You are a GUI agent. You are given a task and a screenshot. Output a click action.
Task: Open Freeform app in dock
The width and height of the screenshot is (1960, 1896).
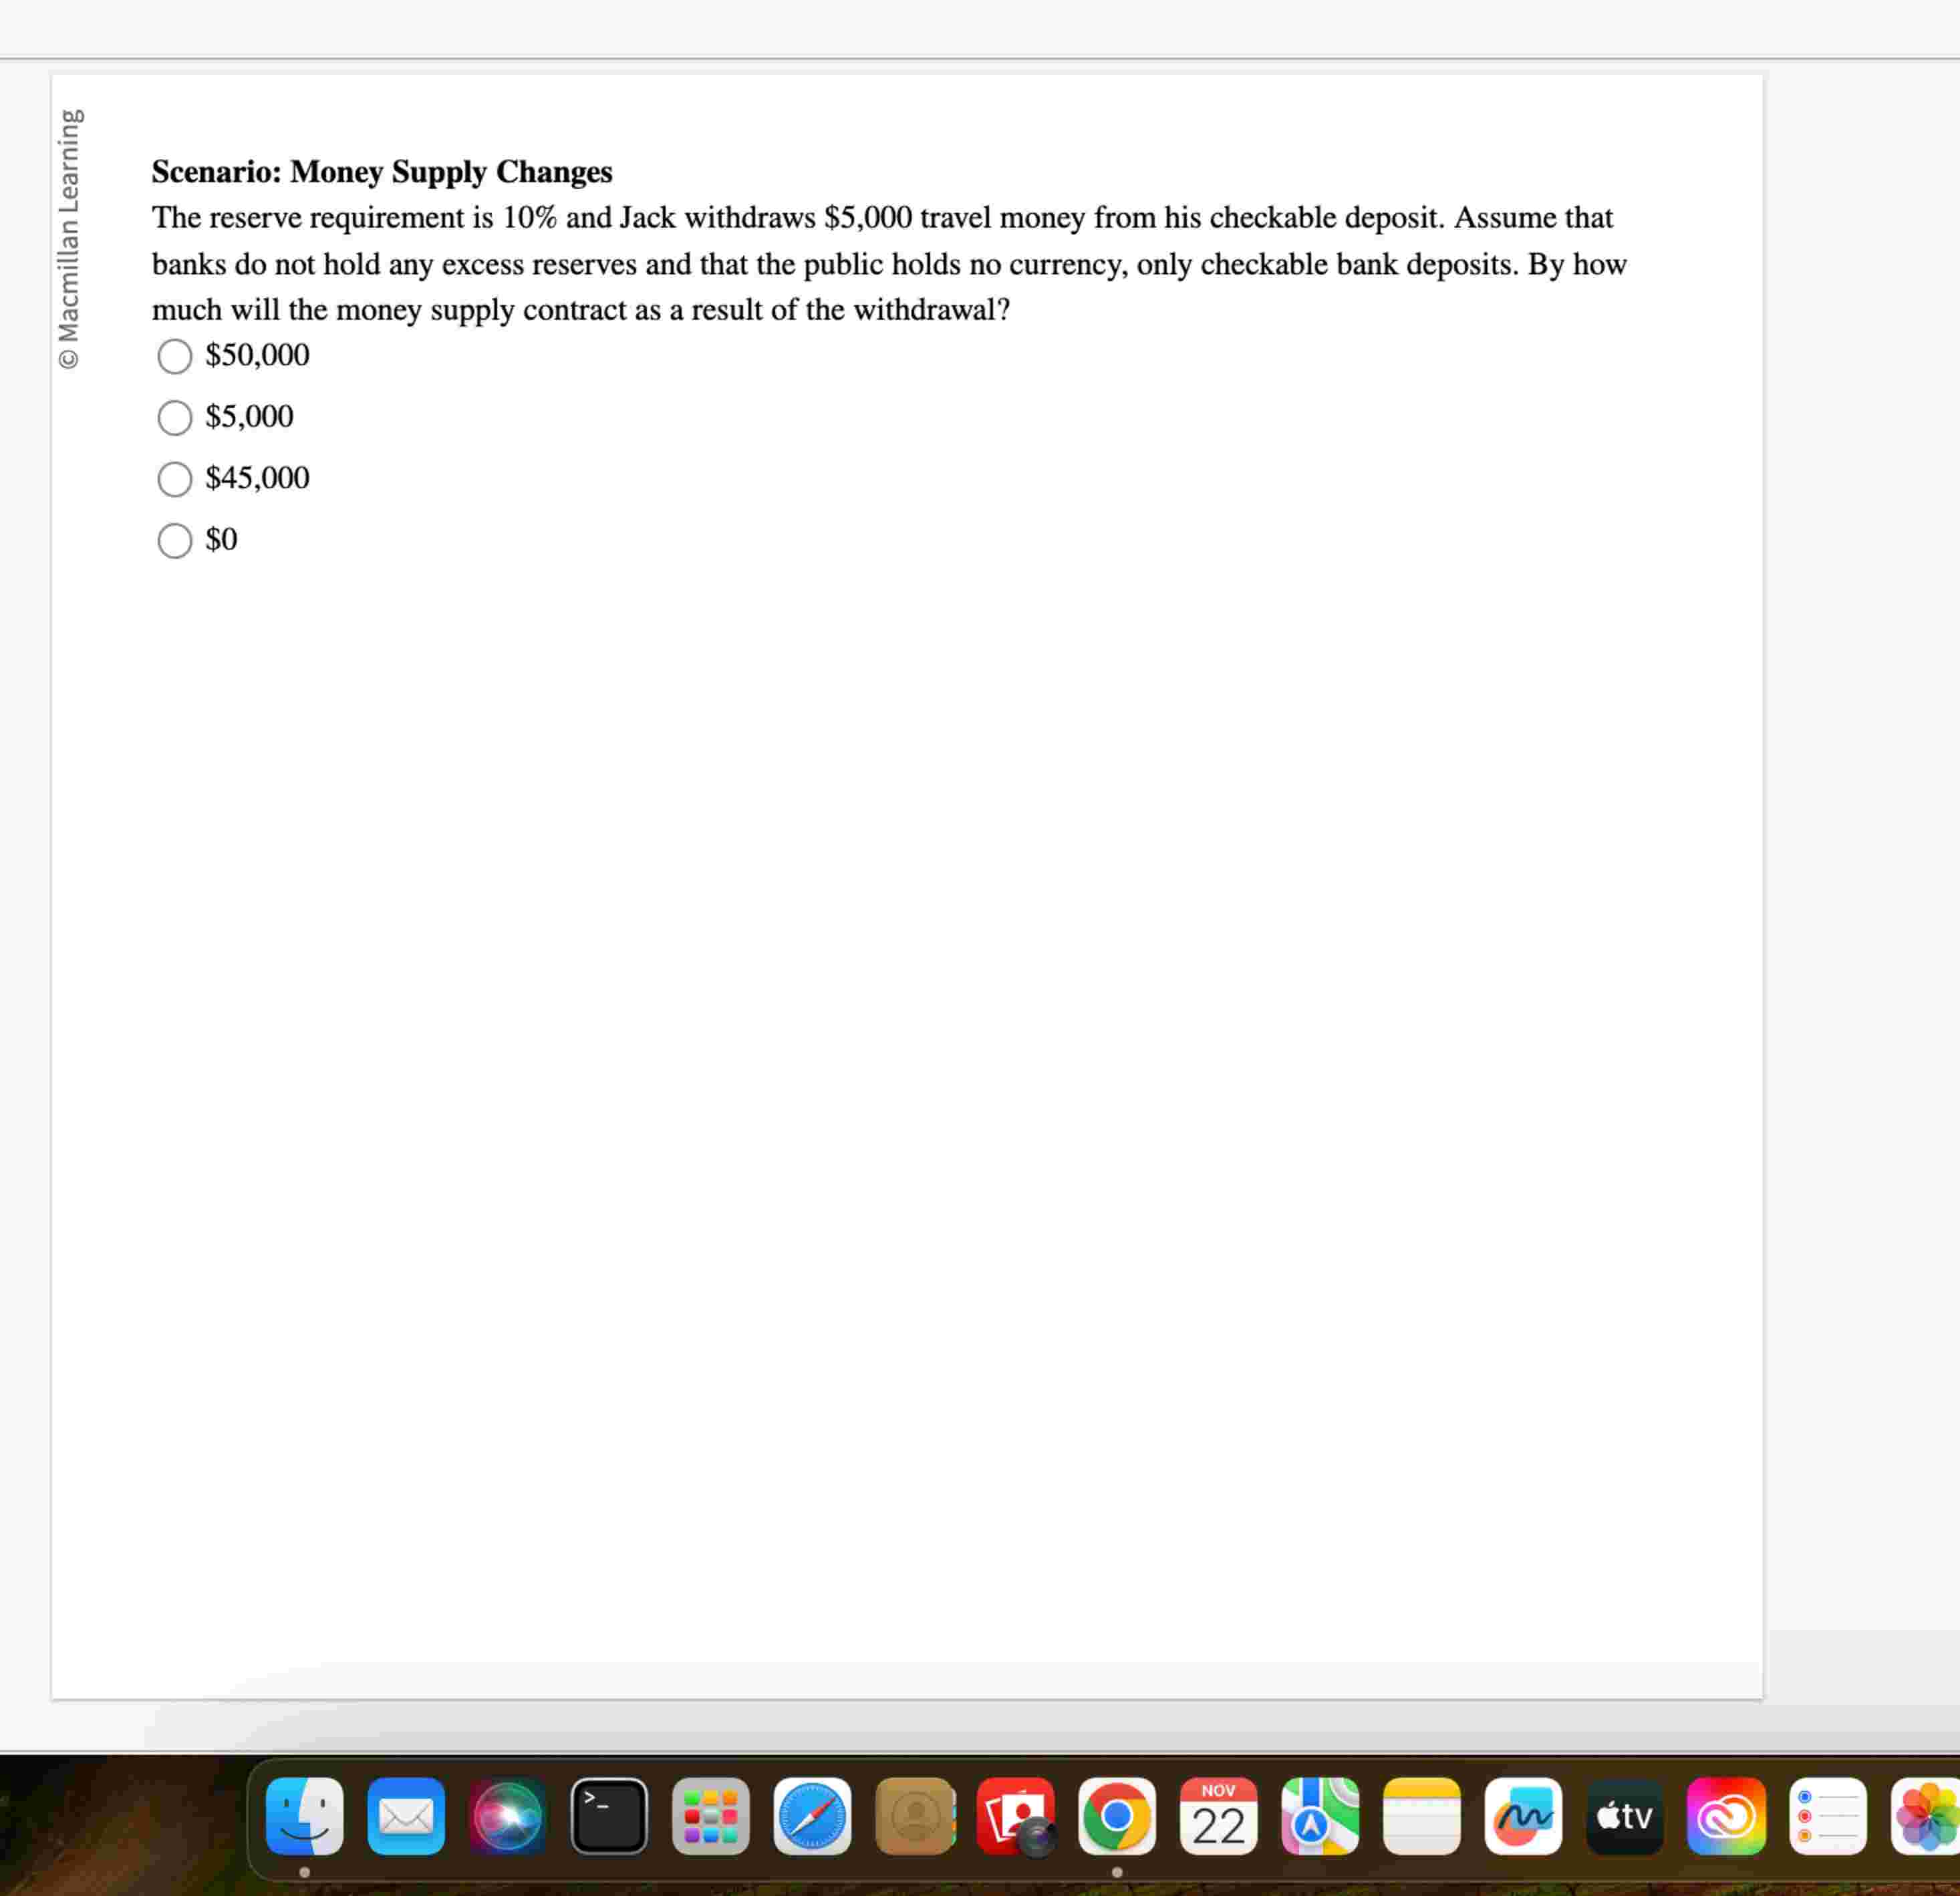coord(1523,1815)
